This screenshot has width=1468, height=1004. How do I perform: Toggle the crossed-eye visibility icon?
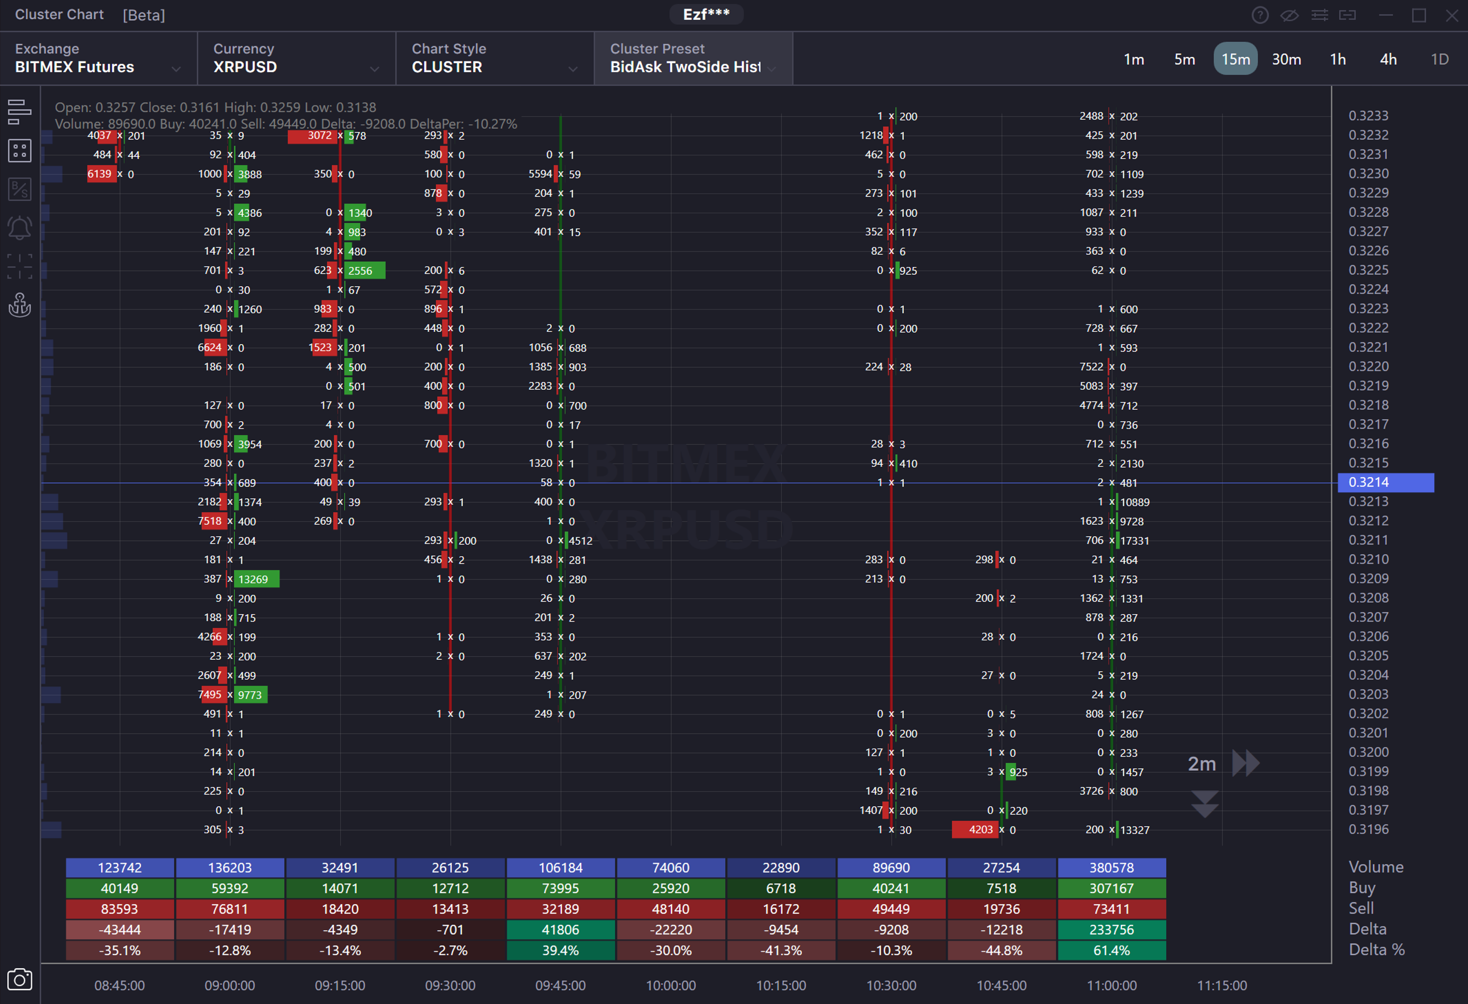coord(1289,15)
